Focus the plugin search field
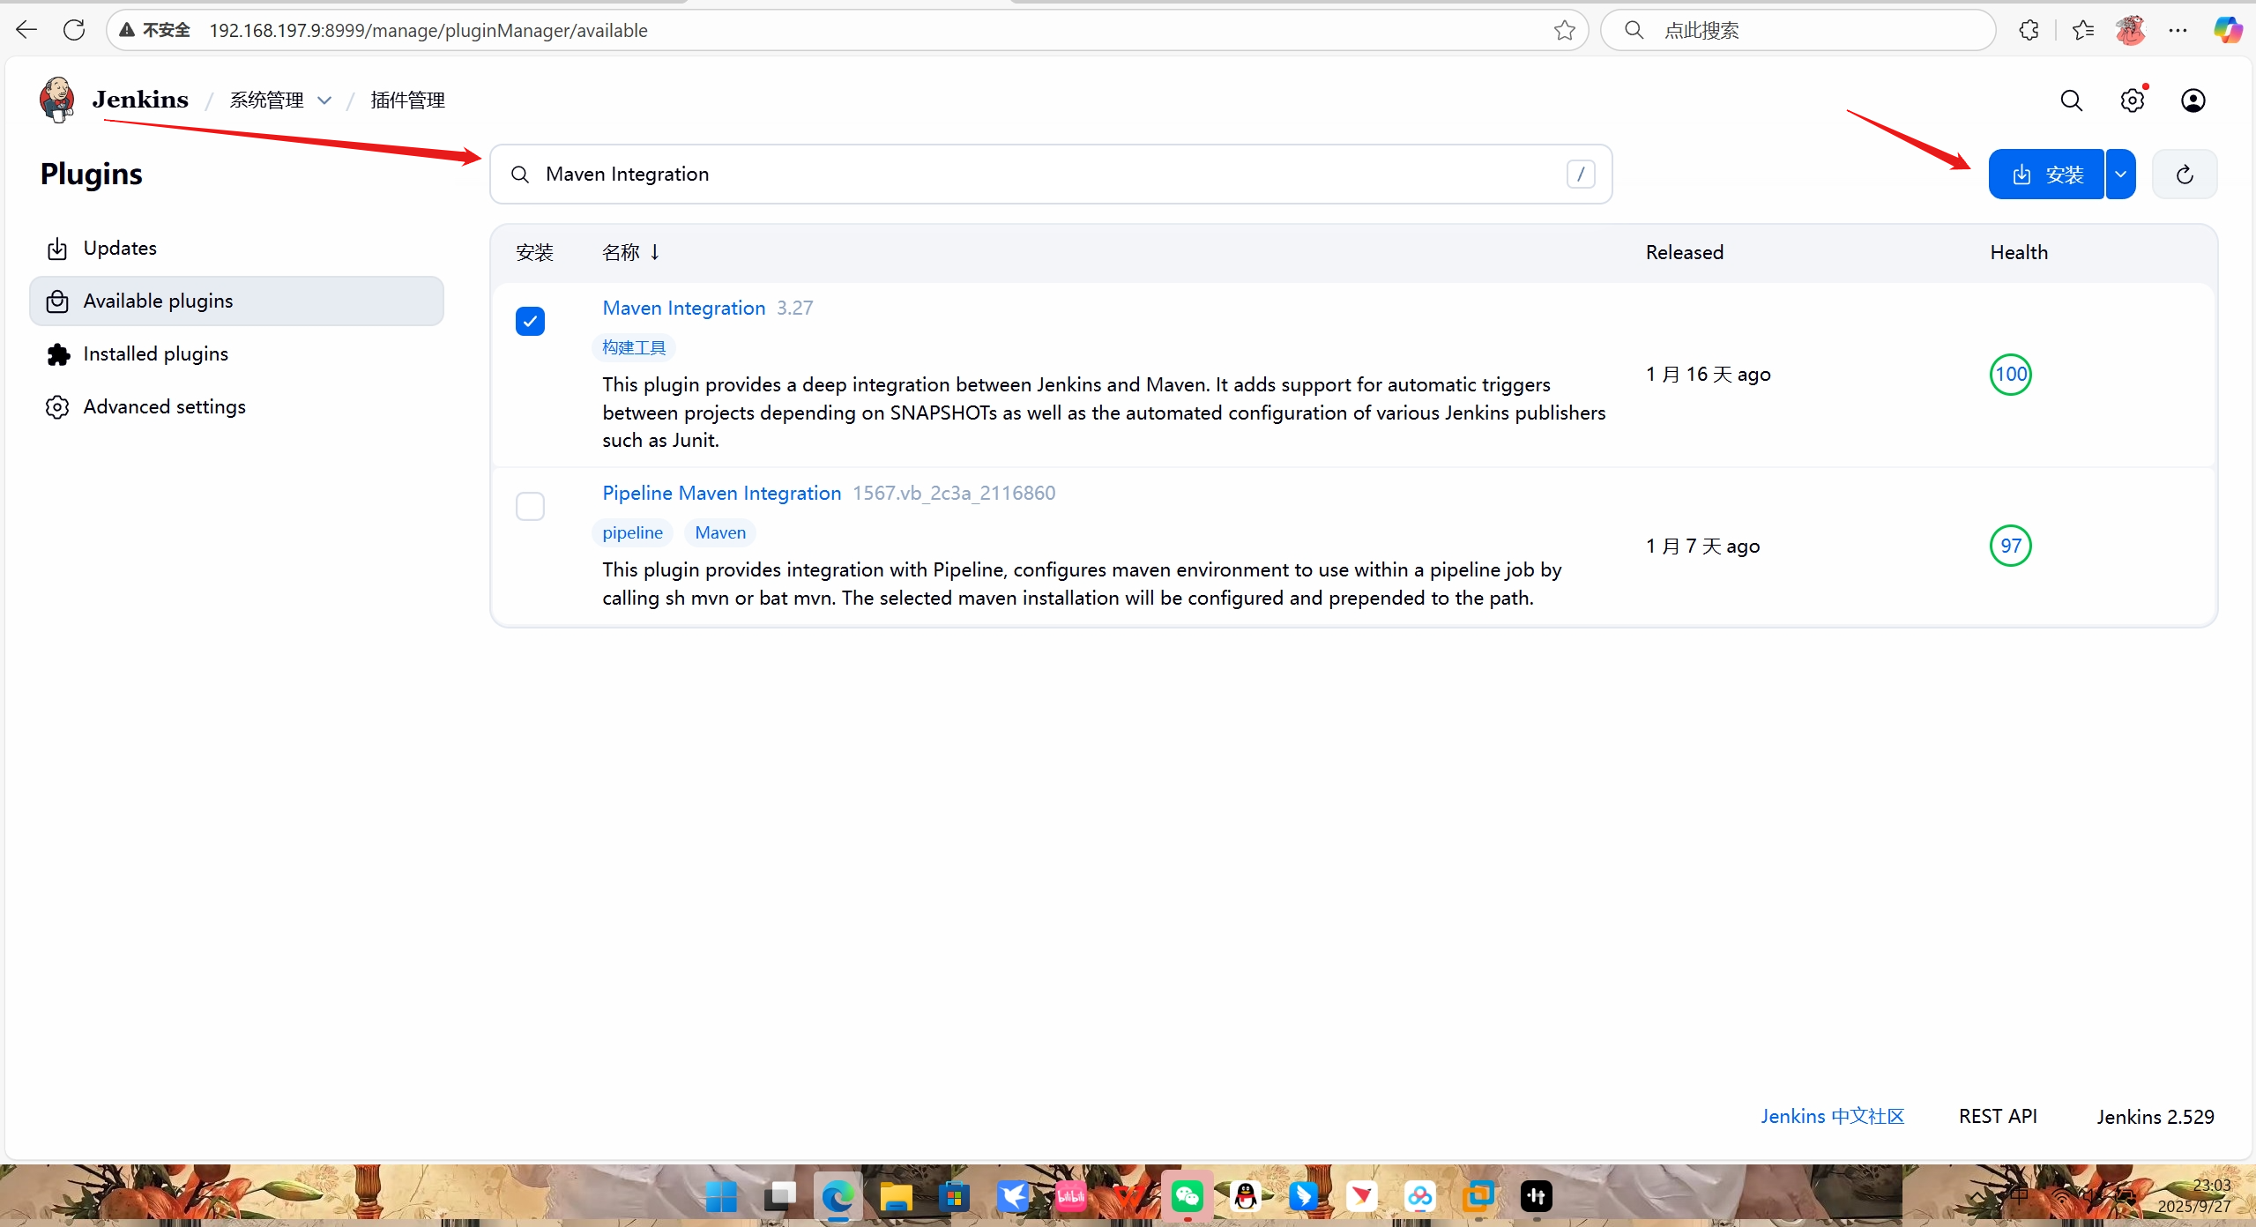This screenshot has width=2256, height=1227. 1051,175
